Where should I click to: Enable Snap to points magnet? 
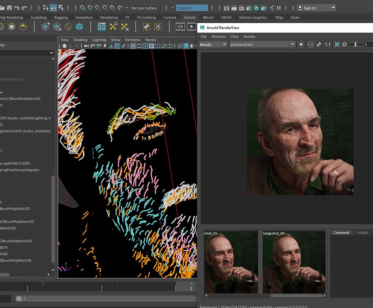pyautogui.click(x=97, y=8)
